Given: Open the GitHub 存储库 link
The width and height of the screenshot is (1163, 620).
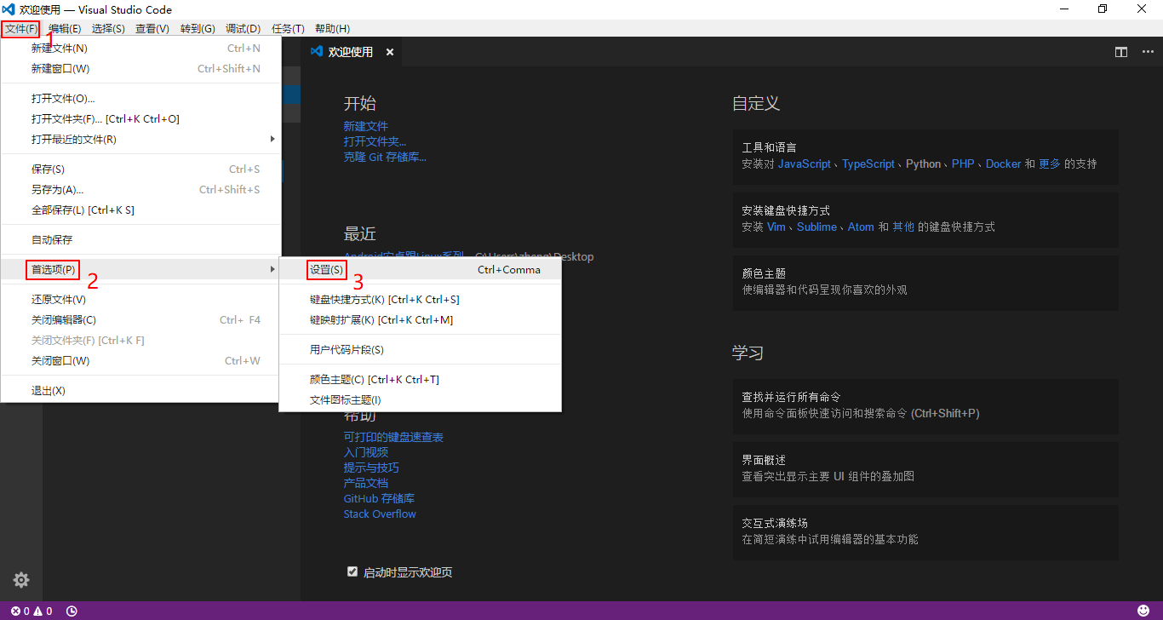Looking at the screenshot, I should point(380,498).
